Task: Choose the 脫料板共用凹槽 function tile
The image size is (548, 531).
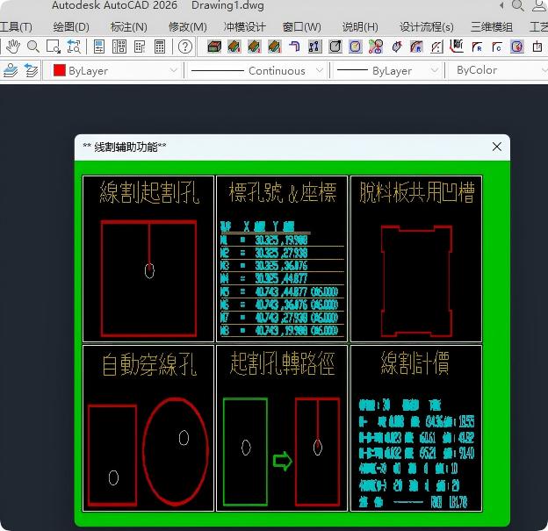Action: click(x=416, y=259)
